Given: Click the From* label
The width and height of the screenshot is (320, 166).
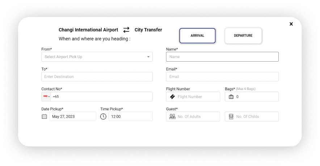Looking at the screenshot, I should pyautogui.click(x=47, y=49).
